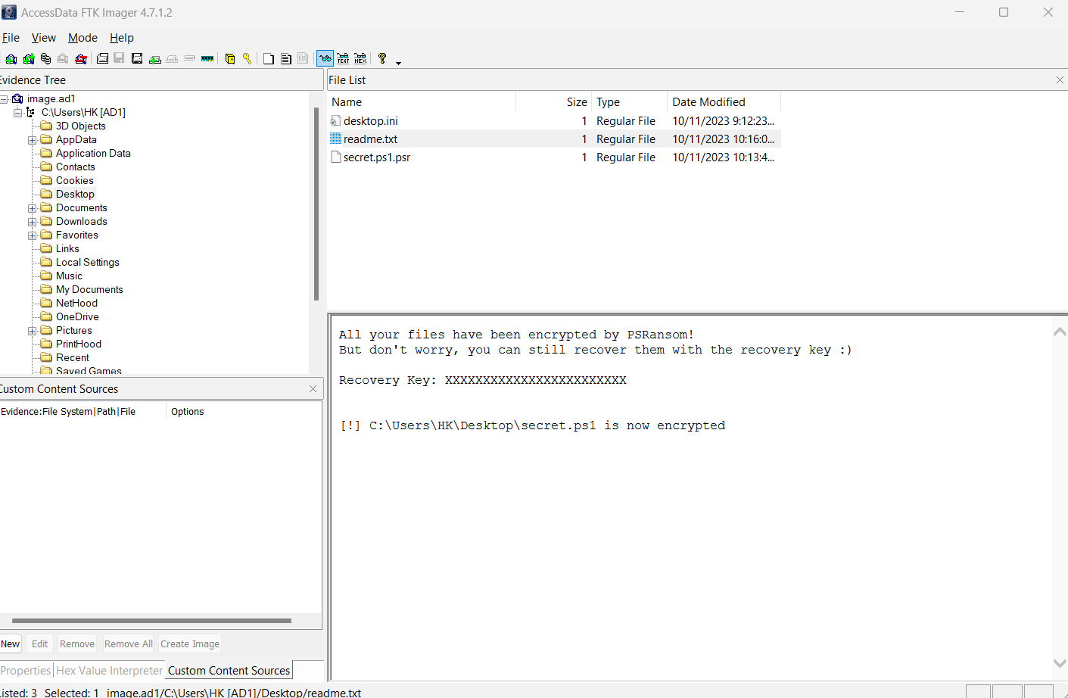Expand the Downloads folder node

pyautogui.click(x=32, y=222)
